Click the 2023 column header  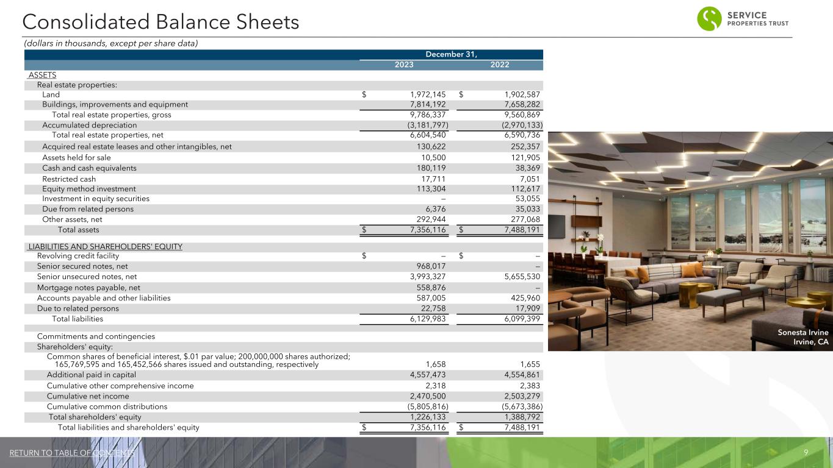[x=403, y=65]
